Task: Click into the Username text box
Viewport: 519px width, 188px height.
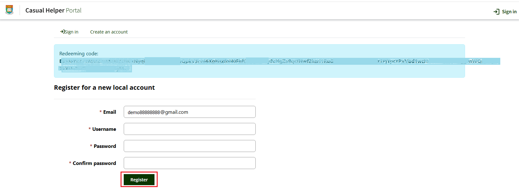Action: 189,129
